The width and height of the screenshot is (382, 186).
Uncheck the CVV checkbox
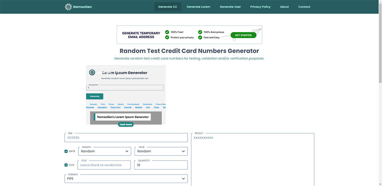point(66,165)
